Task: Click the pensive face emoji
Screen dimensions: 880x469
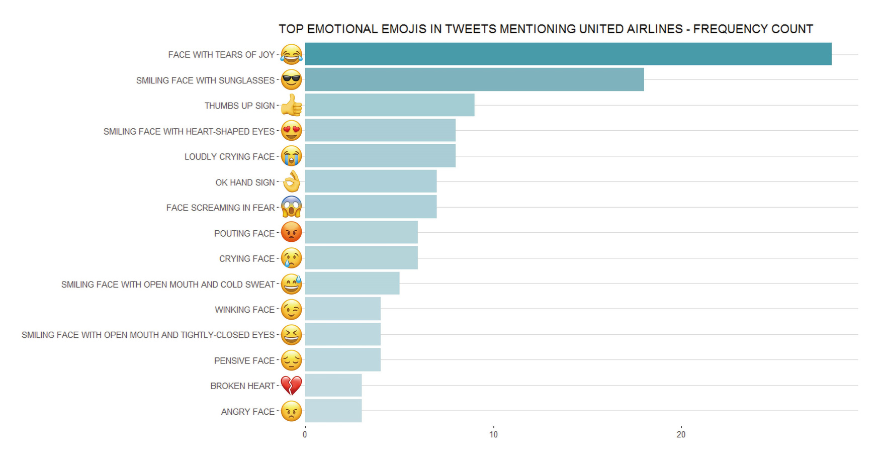Action: click(291, 360)
